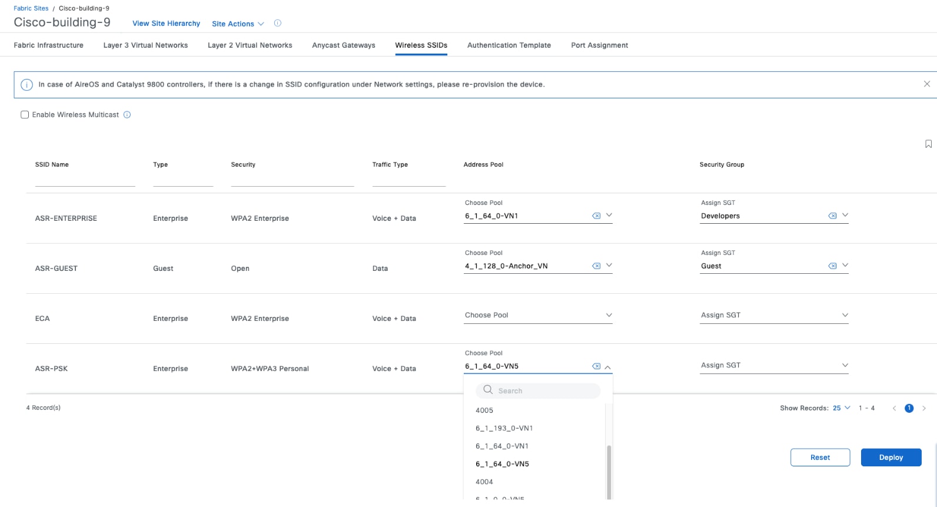The width and height of the screenshot is (937, 507).
Task: Click Security Group column header
Action: click(x=722, y=165)
